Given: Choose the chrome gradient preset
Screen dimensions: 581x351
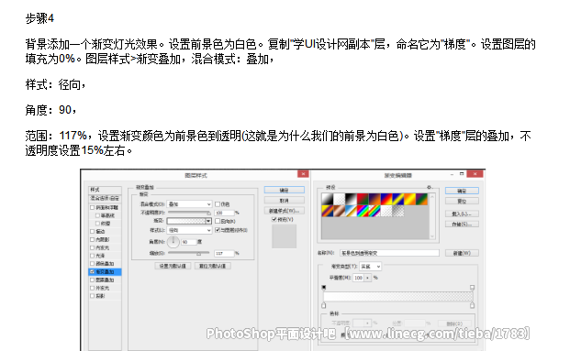Looking at the screenshot, I should [x=352, y=211].
